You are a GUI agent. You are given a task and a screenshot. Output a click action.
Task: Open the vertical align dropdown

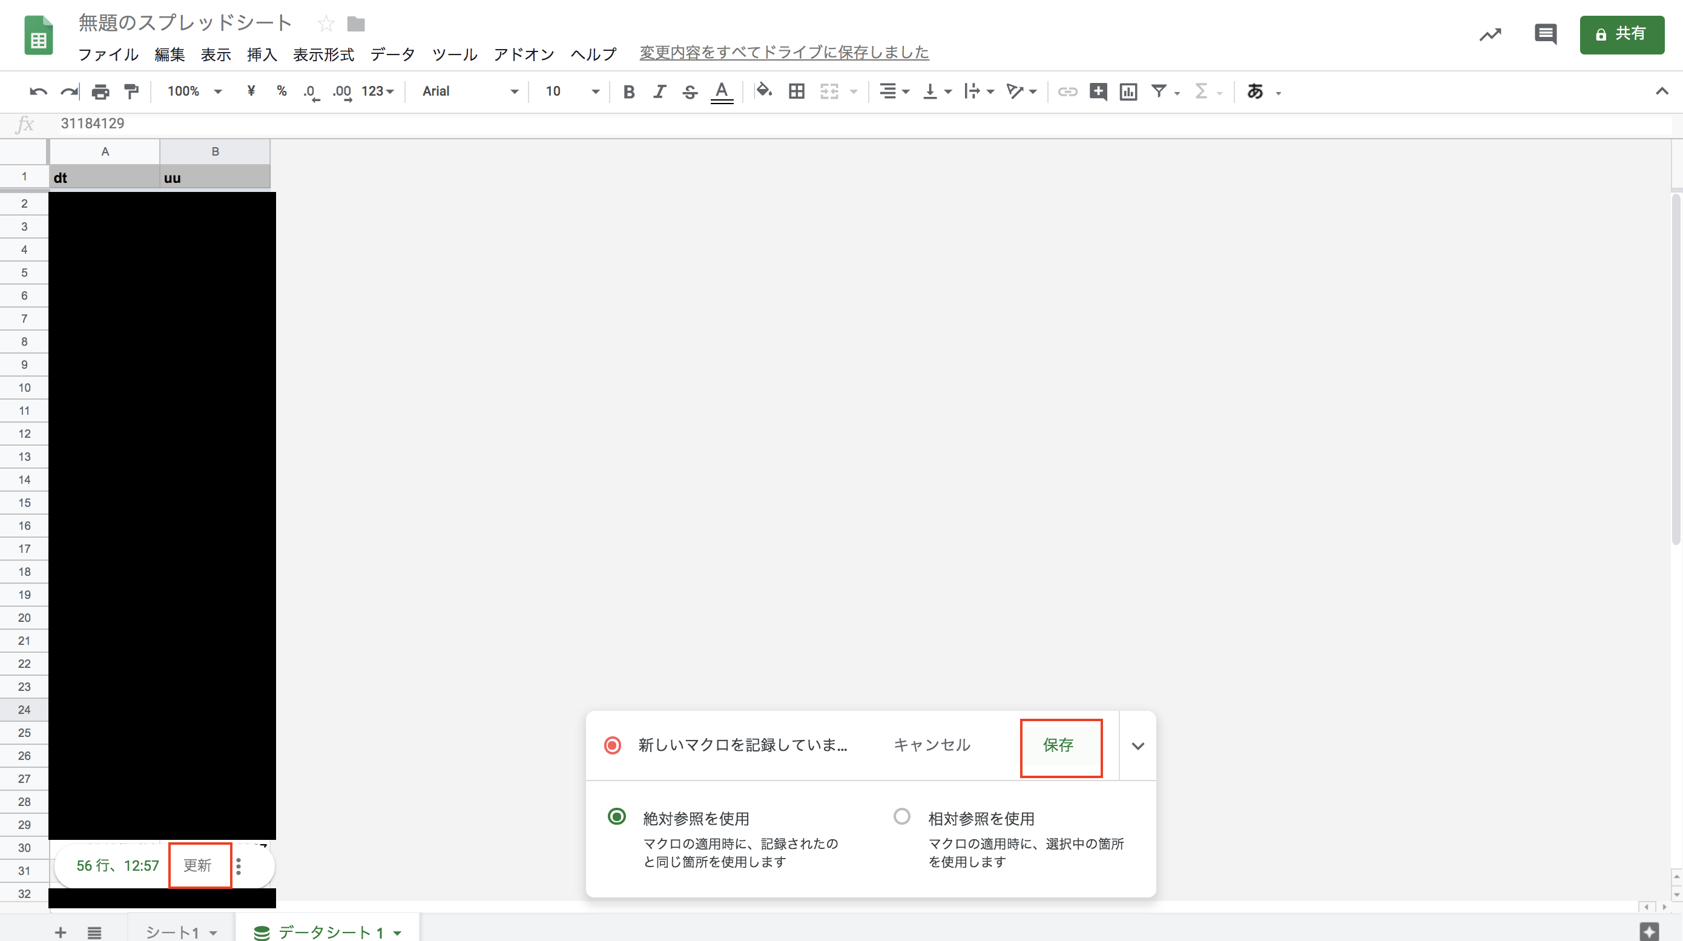[937, 91]
